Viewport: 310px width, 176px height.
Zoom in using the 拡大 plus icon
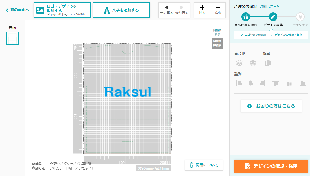(202, 10)
